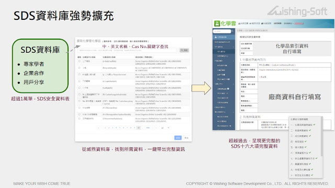Click the grey search button in the dialog
Viewport: 335px width, 188px height.
point(184,50)
